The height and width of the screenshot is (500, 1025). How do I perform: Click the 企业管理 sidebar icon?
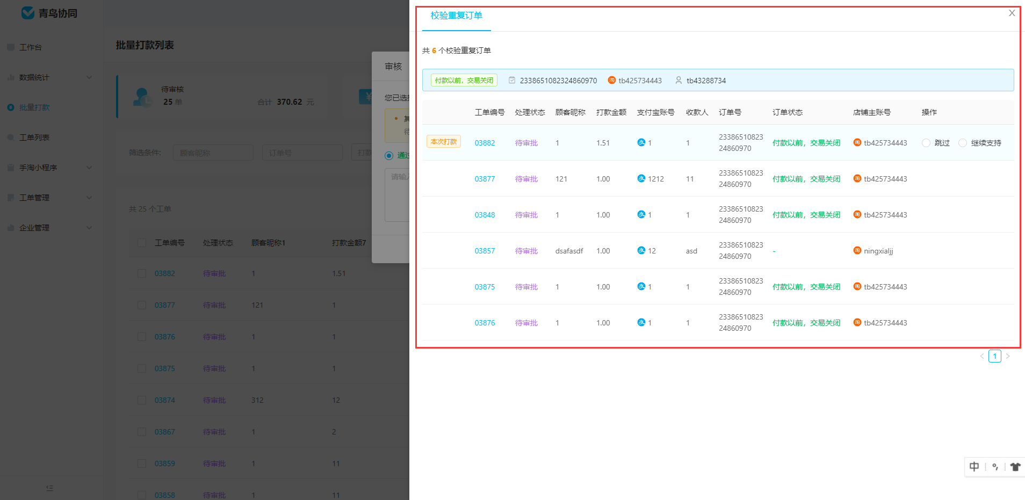pos(11,228)
